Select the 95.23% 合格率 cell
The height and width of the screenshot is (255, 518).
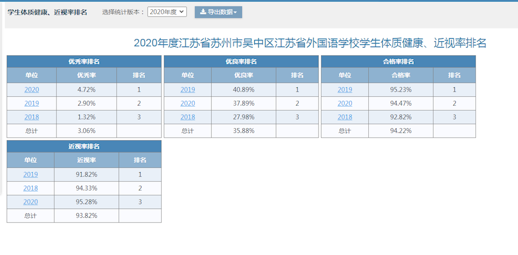tap(401, 89)
